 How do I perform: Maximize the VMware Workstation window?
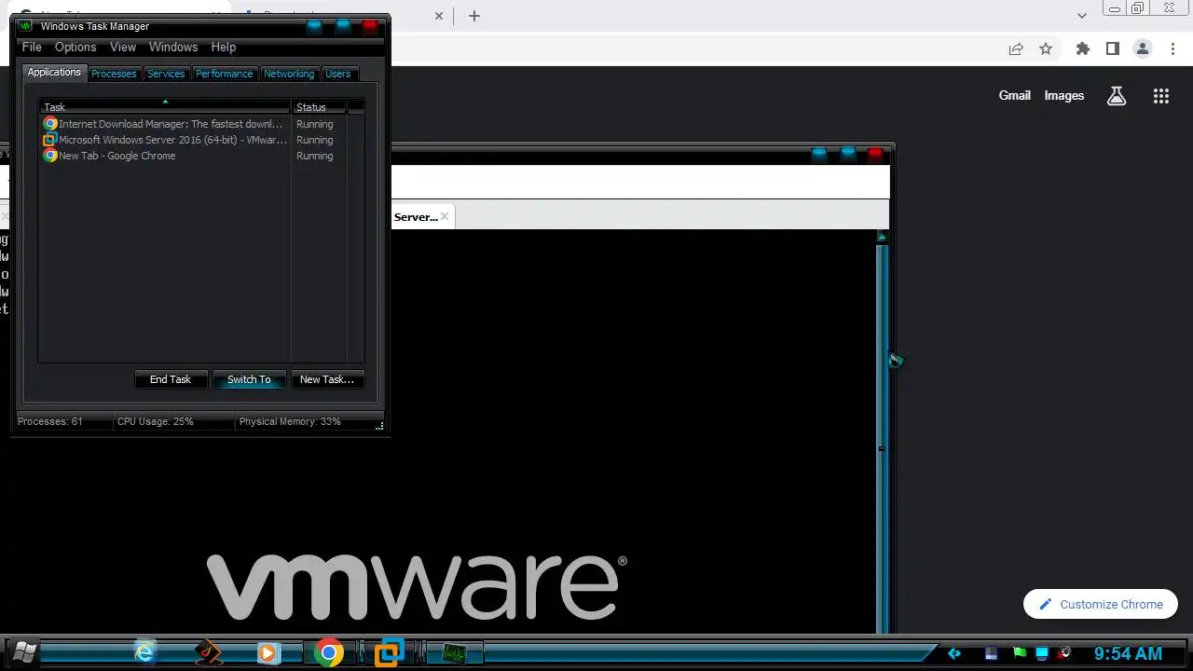tap(847, 155)
